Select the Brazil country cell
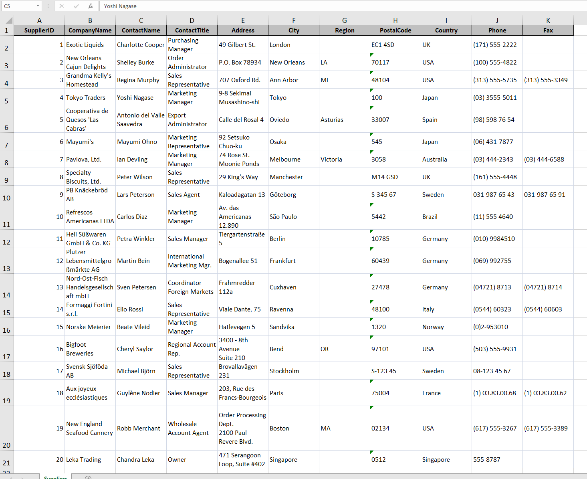 coord(446,216)
